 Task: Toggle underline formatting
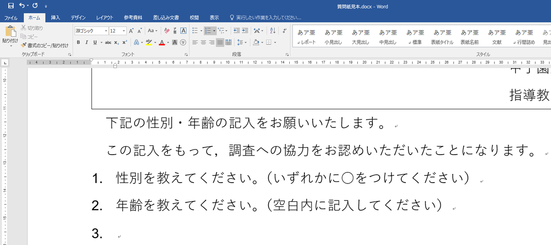[x=95, y=42]
